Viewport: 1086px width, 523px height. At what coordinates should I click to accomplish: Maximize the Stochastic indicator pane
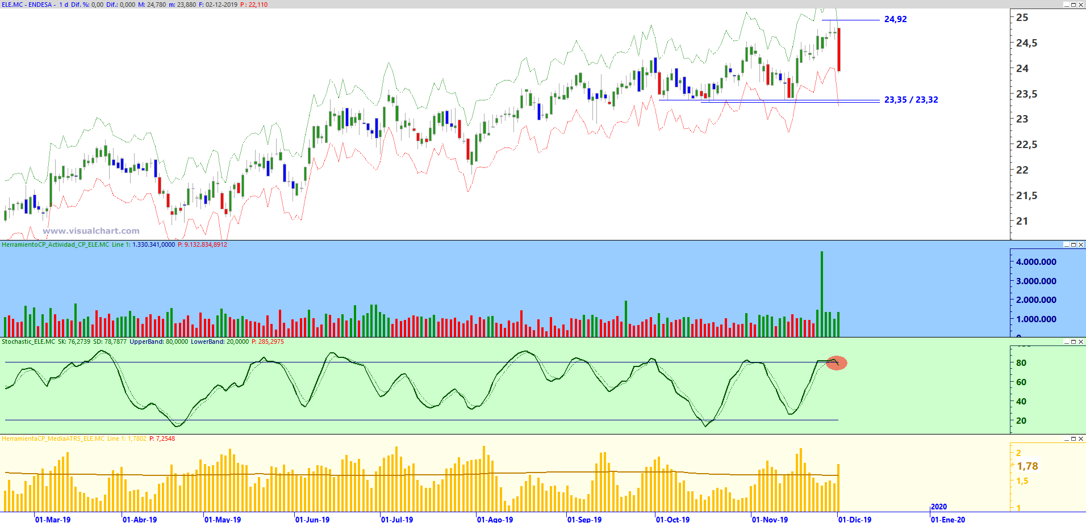coord(1074,341)
